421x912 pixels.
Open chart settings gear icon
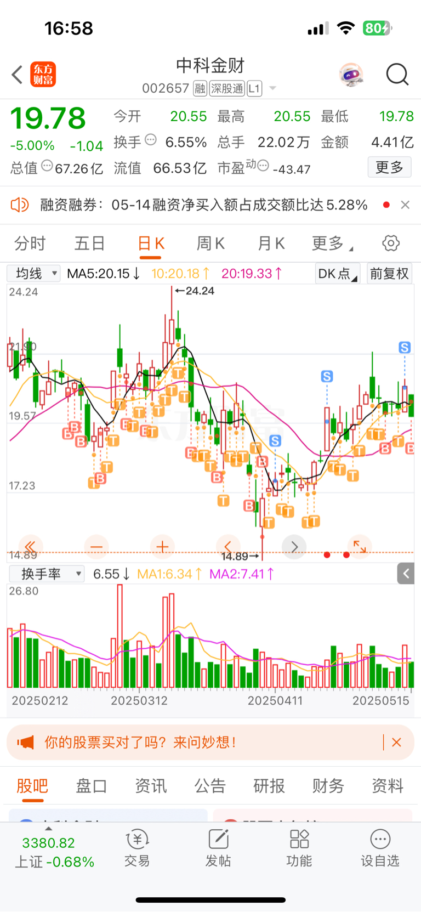(391, 243)
